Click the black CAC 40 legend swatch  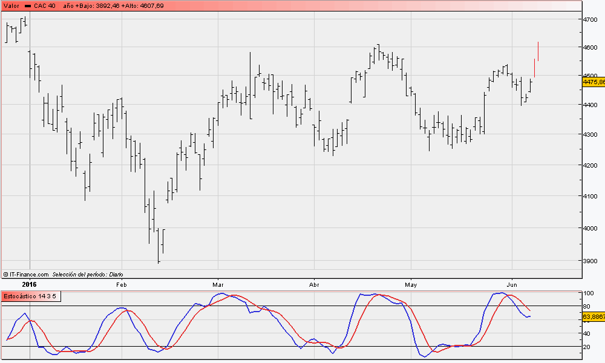[28, 5]
